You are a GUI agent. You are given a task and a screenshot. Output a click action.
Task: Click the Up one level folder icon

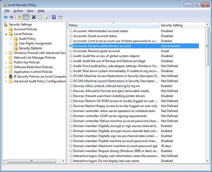click(x=20, y=17)
